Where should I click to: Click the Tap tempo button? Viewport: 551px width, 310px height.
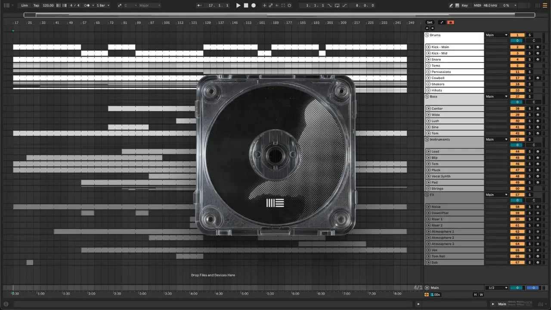pyautogui.click(x=36, y=6)
